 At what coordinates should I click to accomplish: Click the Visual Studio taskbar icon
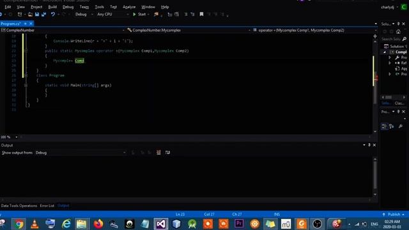click(x=160, y=224)
